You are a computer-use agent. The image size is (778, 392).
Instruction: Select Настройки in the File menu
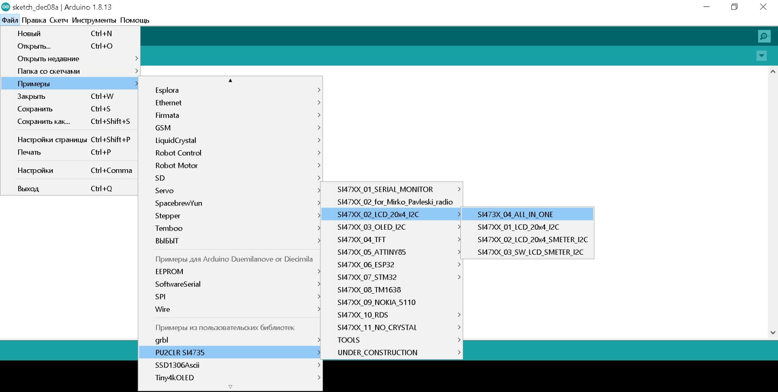(x=35, y=171)
